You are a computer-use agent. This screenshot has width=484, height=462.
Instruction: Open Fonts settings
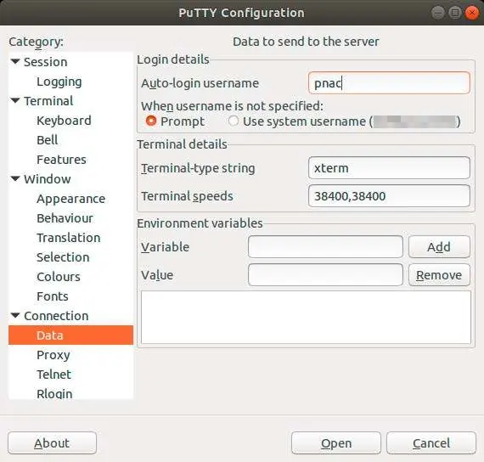[53, 296]
